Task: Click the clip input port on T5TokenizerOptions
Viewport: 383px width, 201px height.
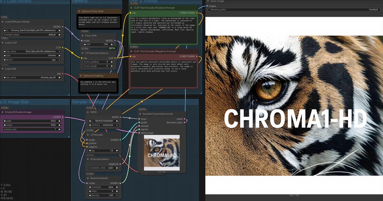Action: pyautogui.click(x=82, y=58)
